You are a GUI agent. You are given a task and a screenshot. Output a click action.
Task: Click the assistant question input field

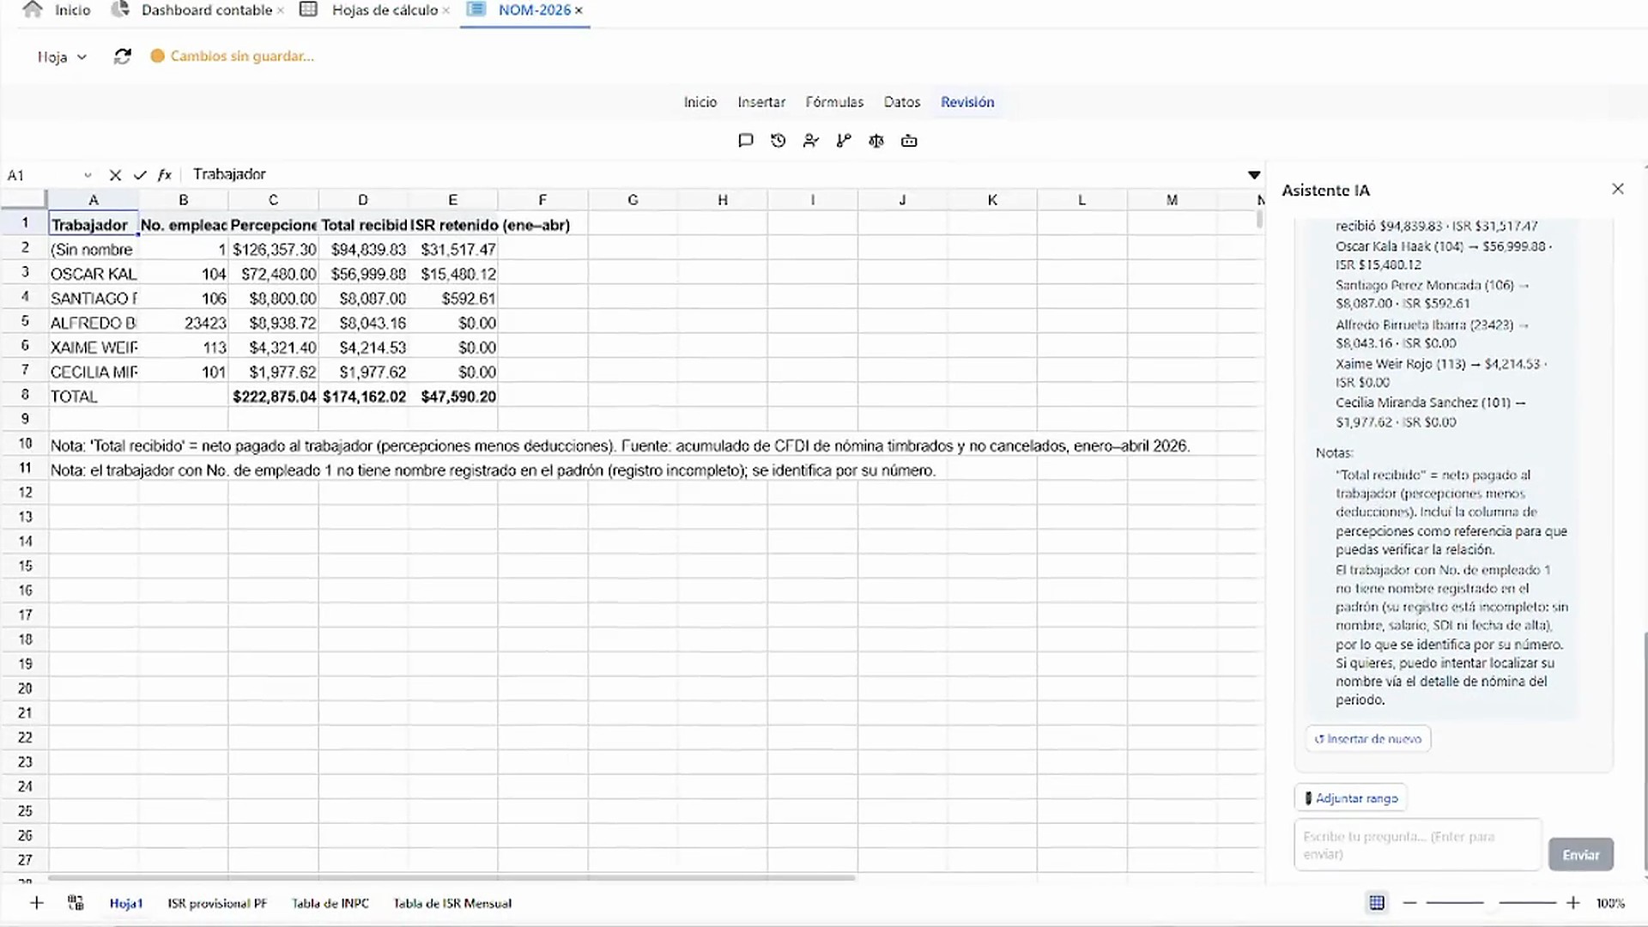click(x=1418, y=845)
